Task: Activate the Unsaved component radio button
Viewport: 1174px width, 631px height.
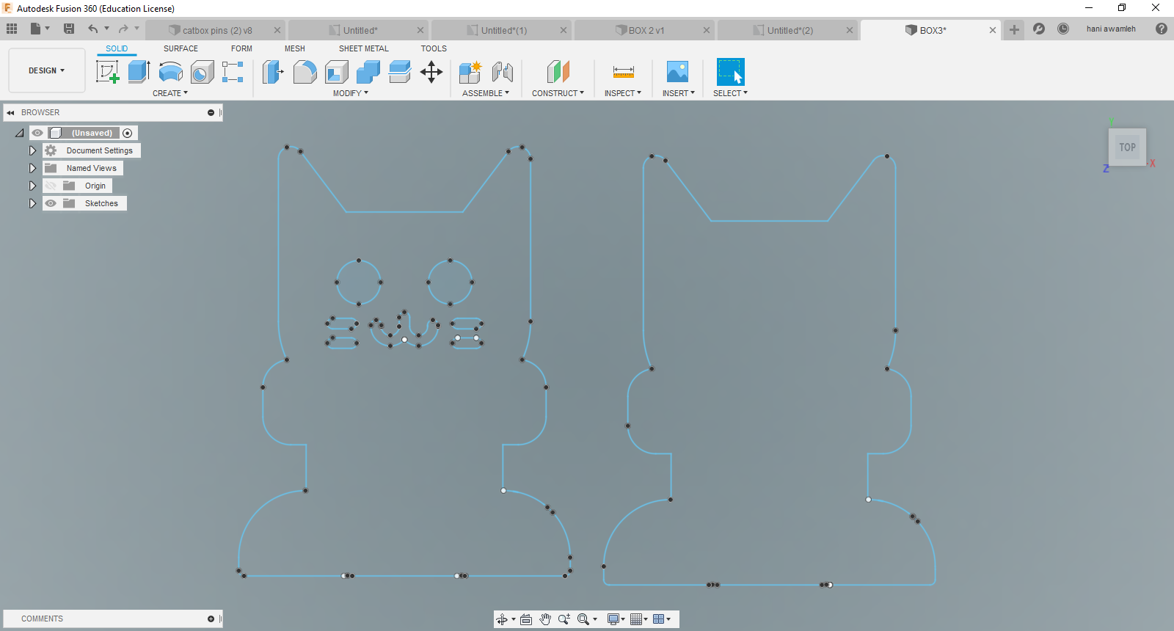Action: pos(128,133)
